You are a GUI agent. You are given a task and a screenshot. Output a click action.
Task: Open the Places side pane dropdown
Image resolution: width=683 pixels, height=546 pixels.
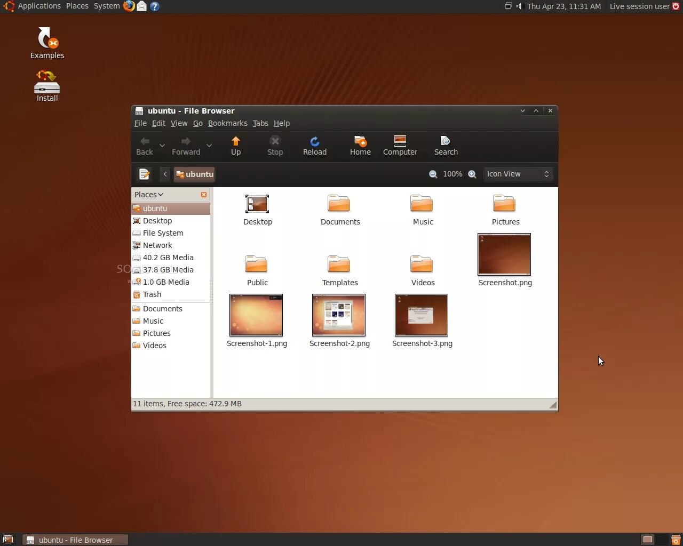click(x=149, y=195)
